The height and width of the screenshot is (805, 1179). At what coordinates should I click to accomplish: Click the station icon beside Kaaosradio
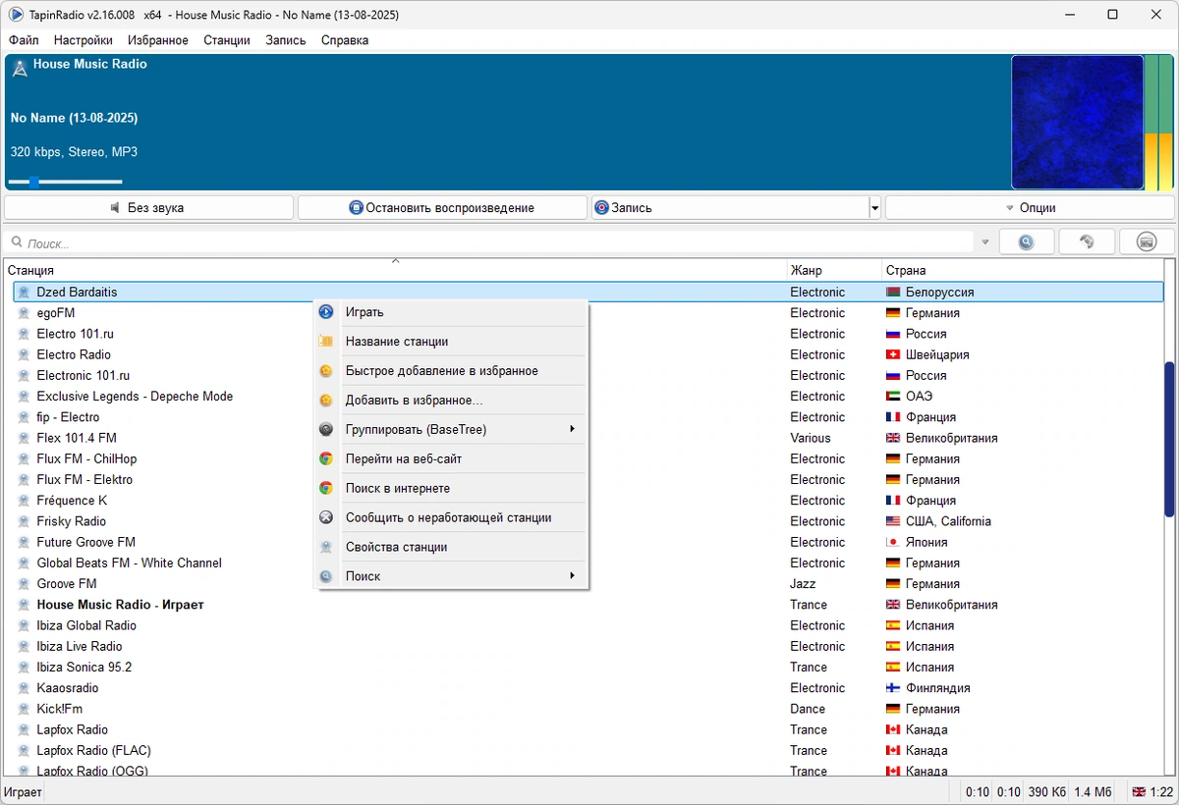tap(25, 688)
